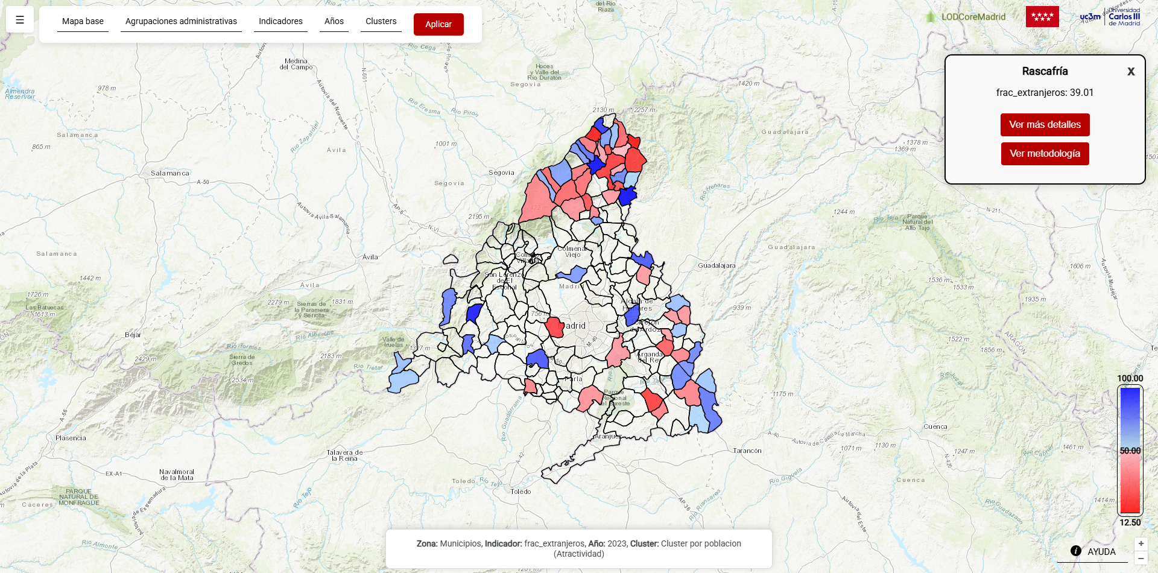
Task: Click the Comunidad de Madrid stars logo
Action: [1042, 16]
